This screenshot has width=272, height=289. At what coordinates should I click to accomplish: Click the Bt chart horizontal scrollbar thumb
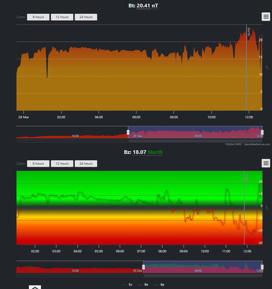[x=195, y=141]
